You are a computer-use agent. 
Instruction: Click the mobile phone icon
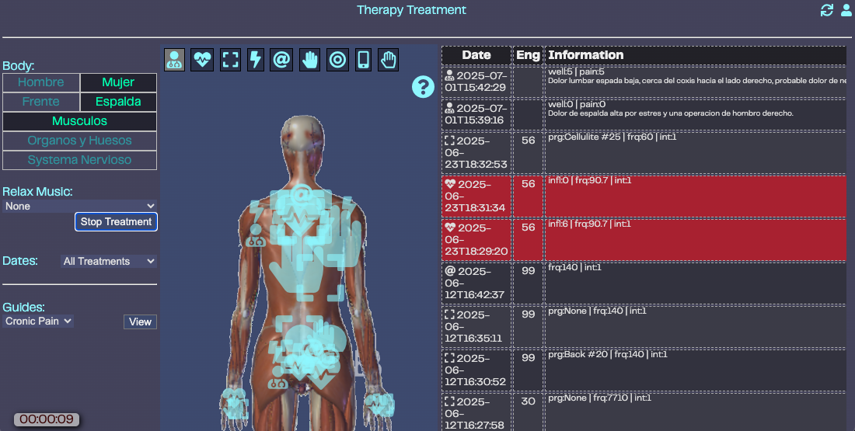point(363,61)
